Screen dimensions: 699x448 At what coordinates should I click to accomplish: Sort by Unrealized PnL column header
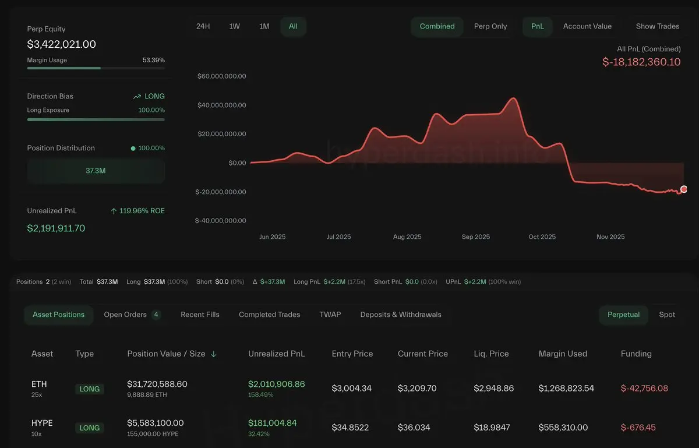point(276,354)
